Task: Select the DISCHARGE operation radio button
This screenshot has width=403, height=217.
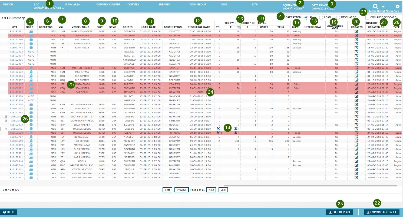Action: pyautogui.click(x=338, y=17)
